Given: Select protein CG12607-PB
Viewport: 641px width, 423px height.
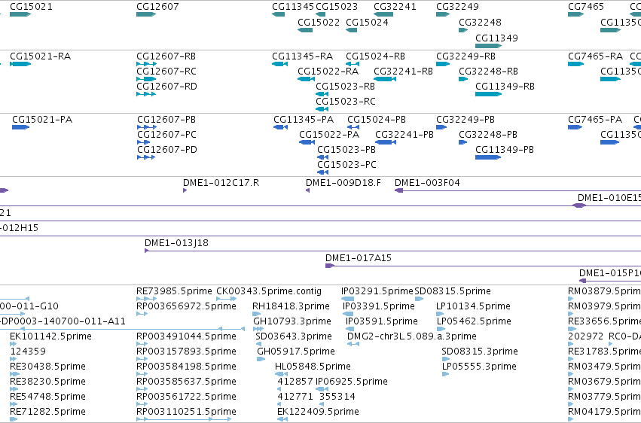Looking at the screenshot, I should click(x=147, y=127).
